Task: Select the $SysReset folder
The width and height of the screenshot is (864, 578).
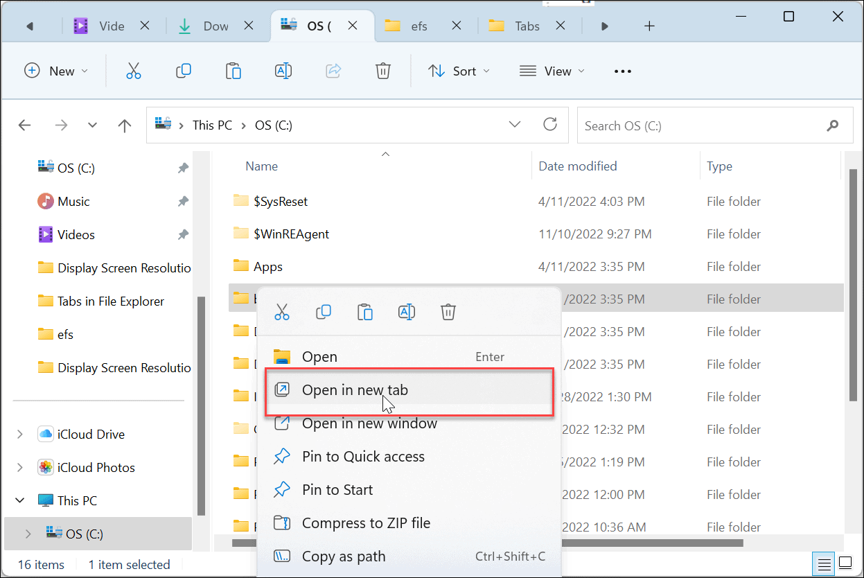Action: pos(280,202)
